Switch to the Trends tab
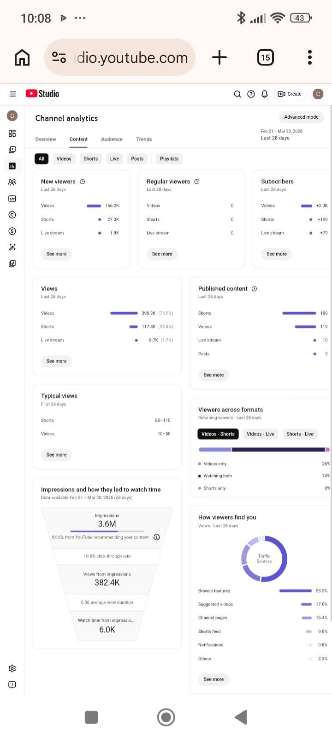This screenshot has width=332, height=739. 144,139
